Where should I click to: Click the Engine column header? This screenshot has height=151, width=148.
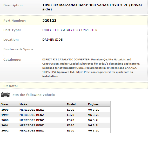(x=93, y=104)
